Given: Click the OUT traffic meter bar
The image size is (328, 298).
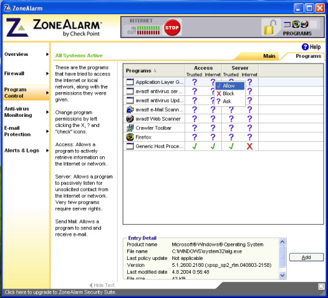Looking at the screenshot, I should pyautogui.click(x=149, y=32).
